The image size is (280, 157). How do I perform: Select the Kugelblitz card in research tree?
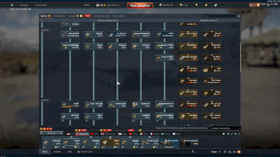(141, 117)
